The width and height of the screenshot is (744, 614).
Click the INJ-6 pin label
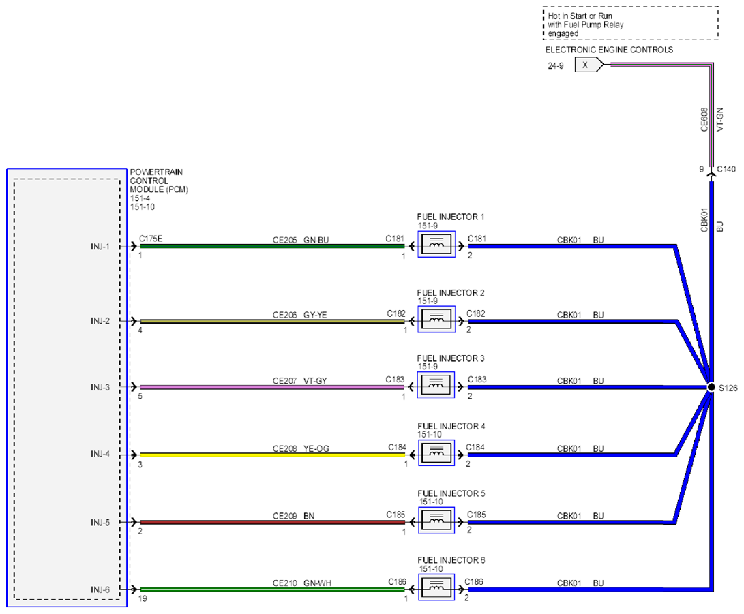[100, 590]
